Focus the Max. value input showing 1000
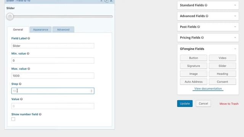244x137 pixels. [x=53, y=76]
